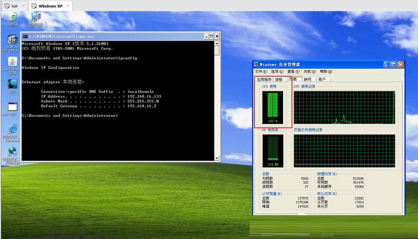Click the cmd window scrollbar down arrow
This screenshot has width=418, height=239.
coord(217,158)
